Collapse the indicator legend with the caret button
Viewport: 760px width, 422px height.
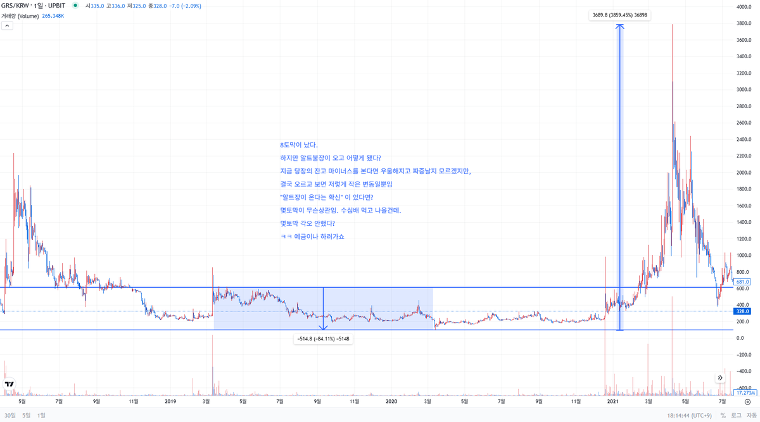[7, 26]
